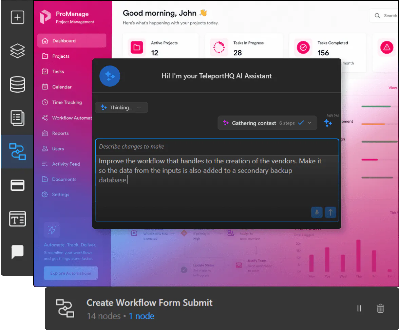
Task: Click the workflow icon in the bottom bar
Action: (65, 308)
